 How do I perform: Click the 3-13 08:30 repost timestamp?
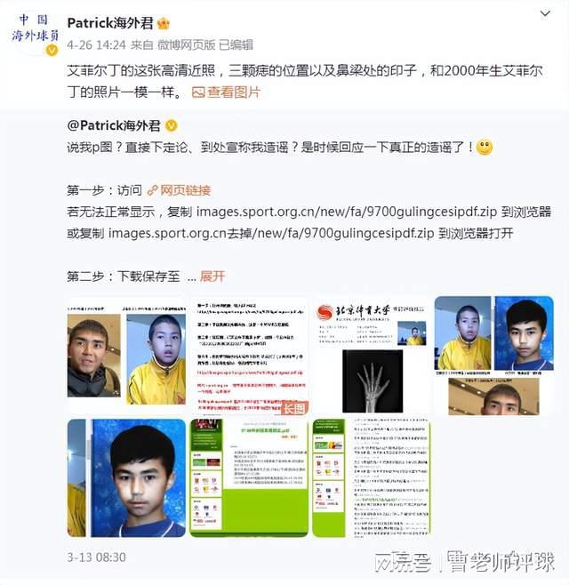click(97, 557)
